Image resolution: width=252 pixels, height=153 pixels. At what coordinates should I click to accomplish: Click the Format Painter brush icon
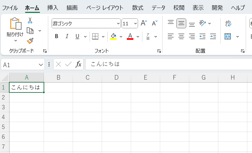pos(30,41)
